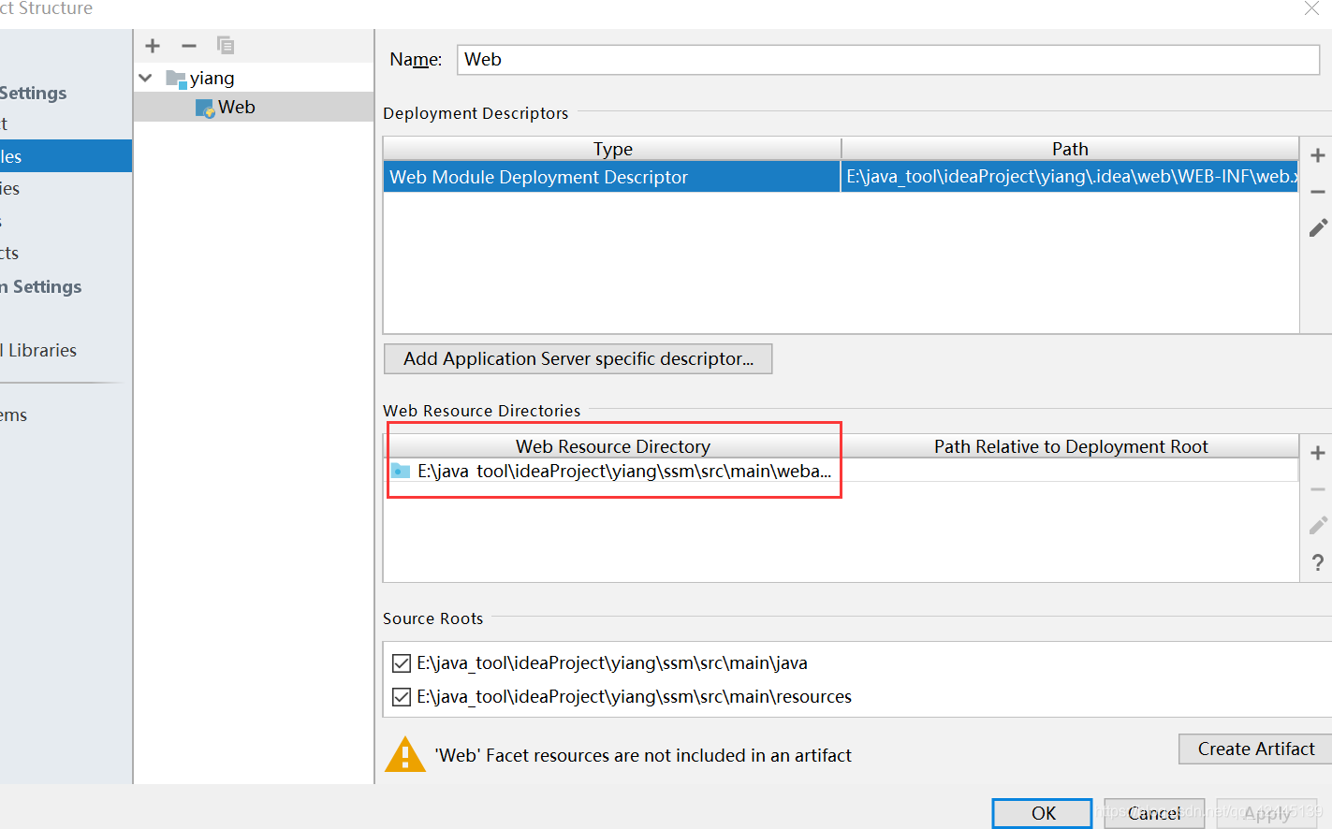Click the yiang folder icon
Viewport: 1332px width, 829px height.
point(176,79)
